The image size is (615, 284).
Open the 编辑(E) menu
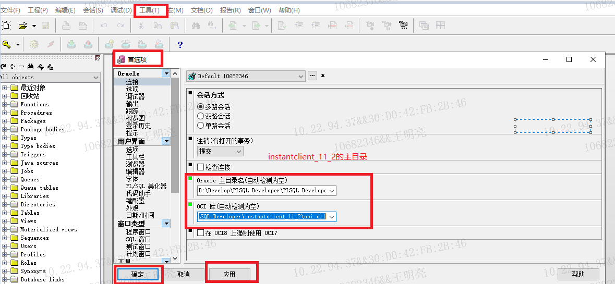[66, 10]
